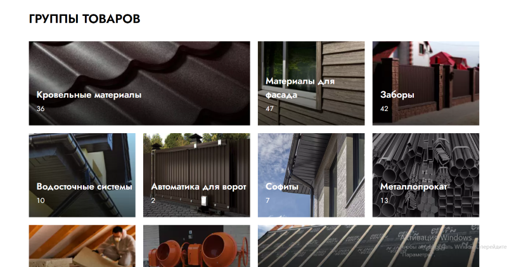Viewport: 507px width, 267px height.
Task: Click the Металлопрокат title label
Action: [414, 186]
